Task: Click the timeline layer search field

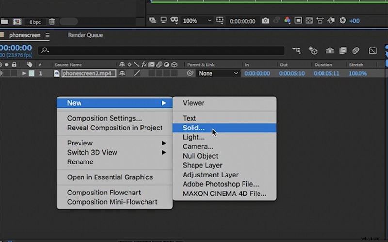Action: (161, 50)
